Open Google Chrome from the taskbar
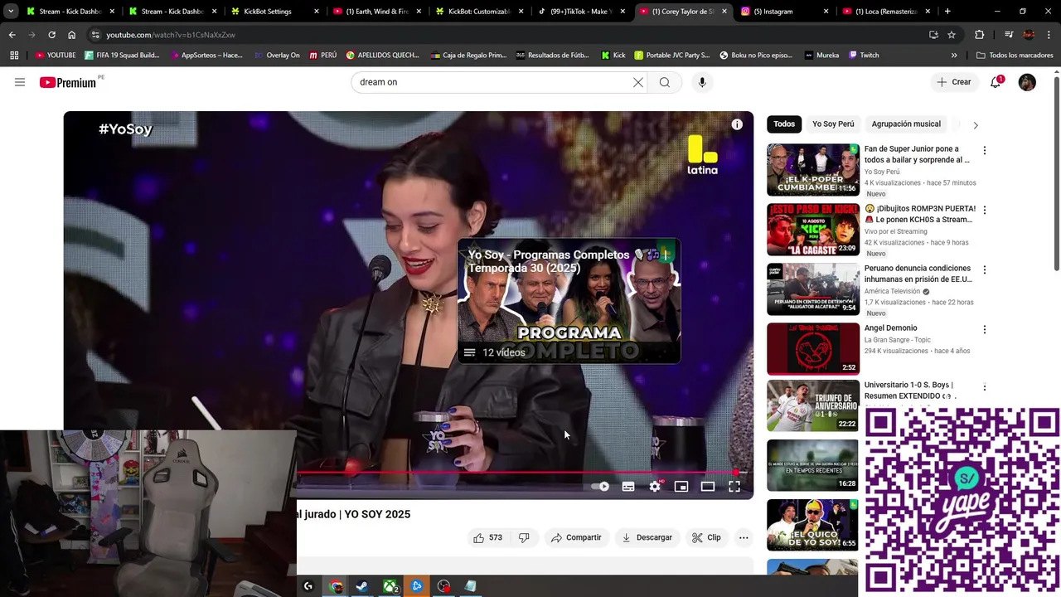This screenshot has width=1061, height=597. tap(335, 586)
